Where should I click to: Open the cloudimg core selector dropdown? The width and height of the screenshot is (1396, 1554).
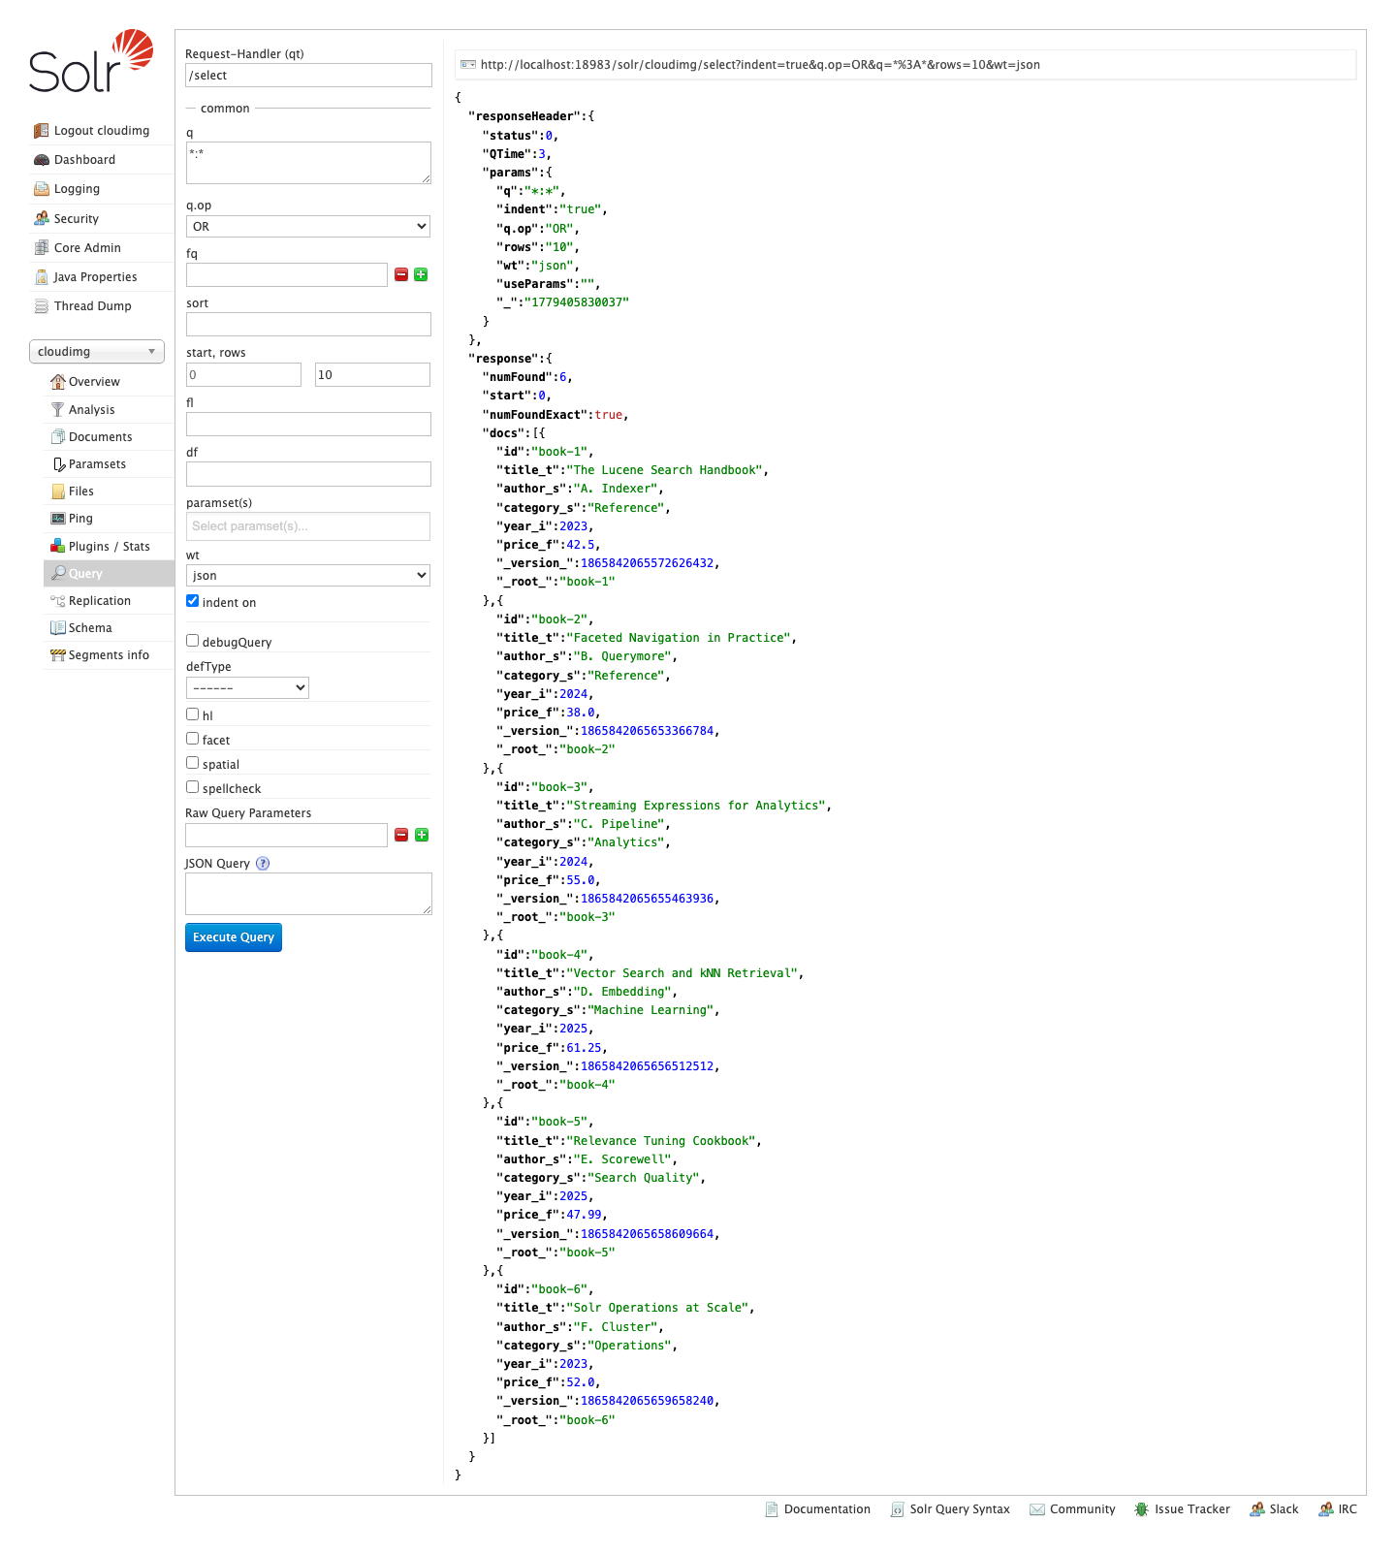tap(97, 352)
